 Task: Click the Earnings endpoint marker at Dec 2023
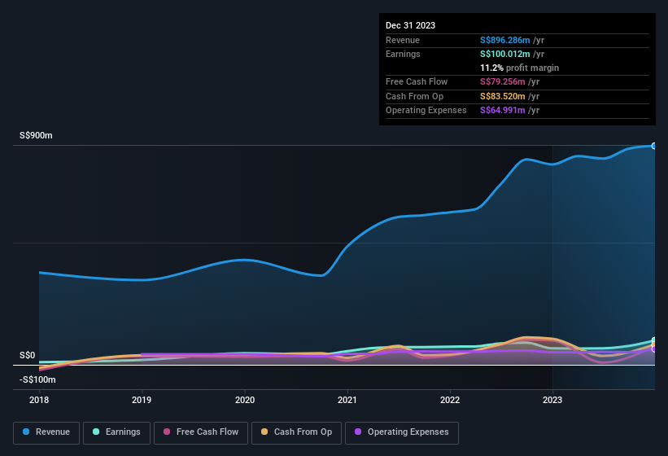654,340
